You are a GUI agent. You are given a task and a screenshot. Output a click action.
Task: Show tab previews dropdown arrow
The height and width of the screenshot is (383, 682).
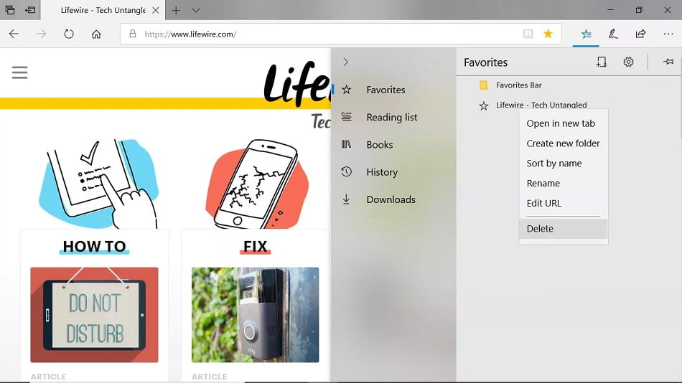[x=196, y=10]
